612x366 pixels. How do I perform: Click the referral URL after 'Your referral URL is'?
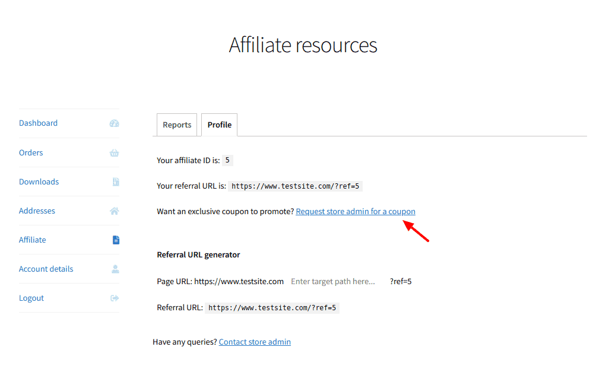point(296,186)
